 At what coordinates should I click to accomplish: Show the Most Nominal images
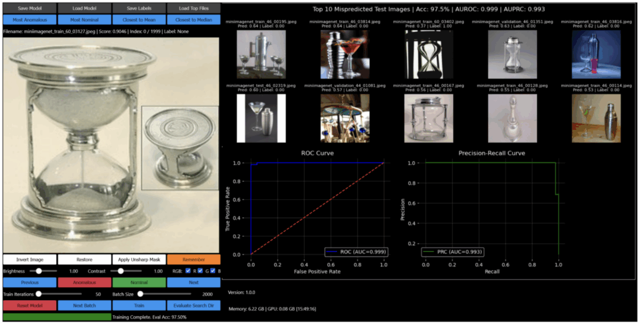tap(84, 19)
